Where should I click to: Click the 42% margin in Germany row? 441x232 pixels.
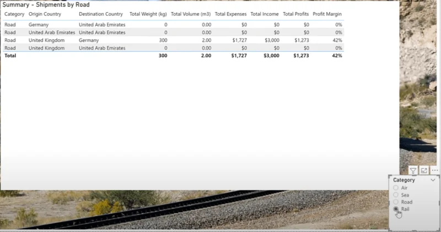pyautogui.click(x=337, y=40)
